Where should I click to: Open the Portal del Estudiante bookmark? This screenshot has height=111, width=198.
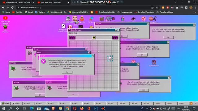click(144, 12)
